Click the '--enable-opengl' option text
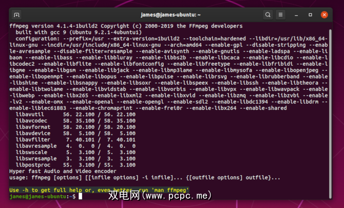The image size is (344, 208). (140, 102)
